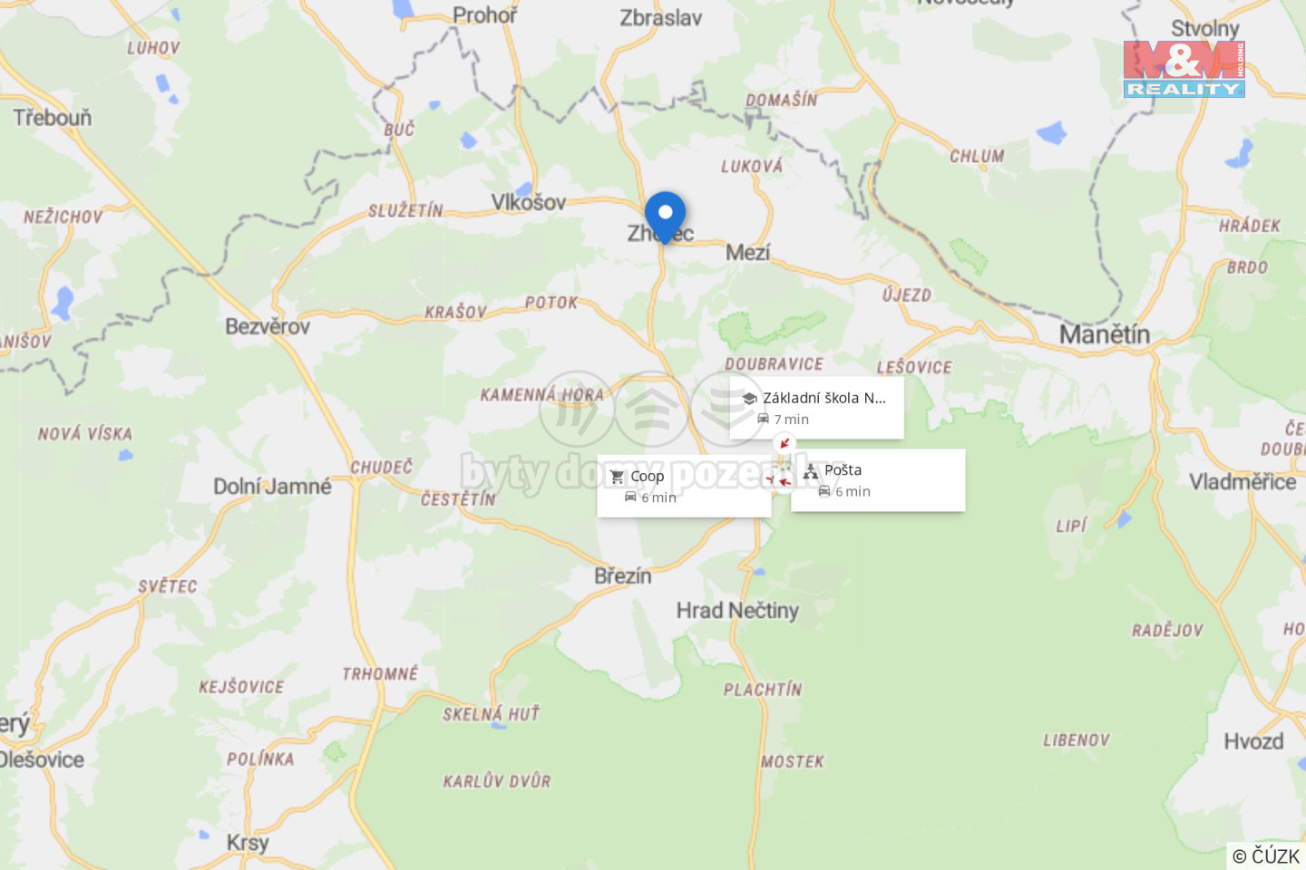Click the Vlkošov village label
The width and height of the screenshot is (1306, 870).
point(529,202)
